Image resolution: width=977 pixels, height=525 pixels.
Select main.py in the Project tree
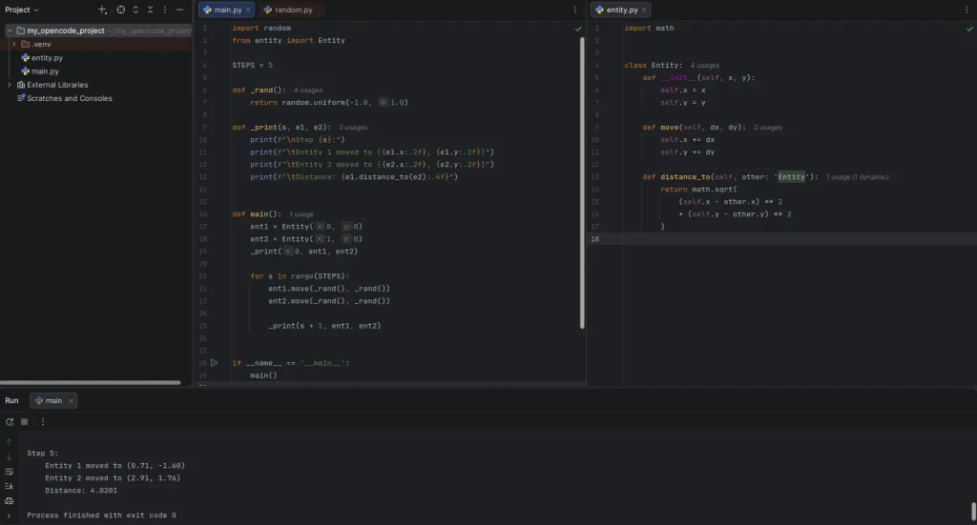click(x=45, y=71)
